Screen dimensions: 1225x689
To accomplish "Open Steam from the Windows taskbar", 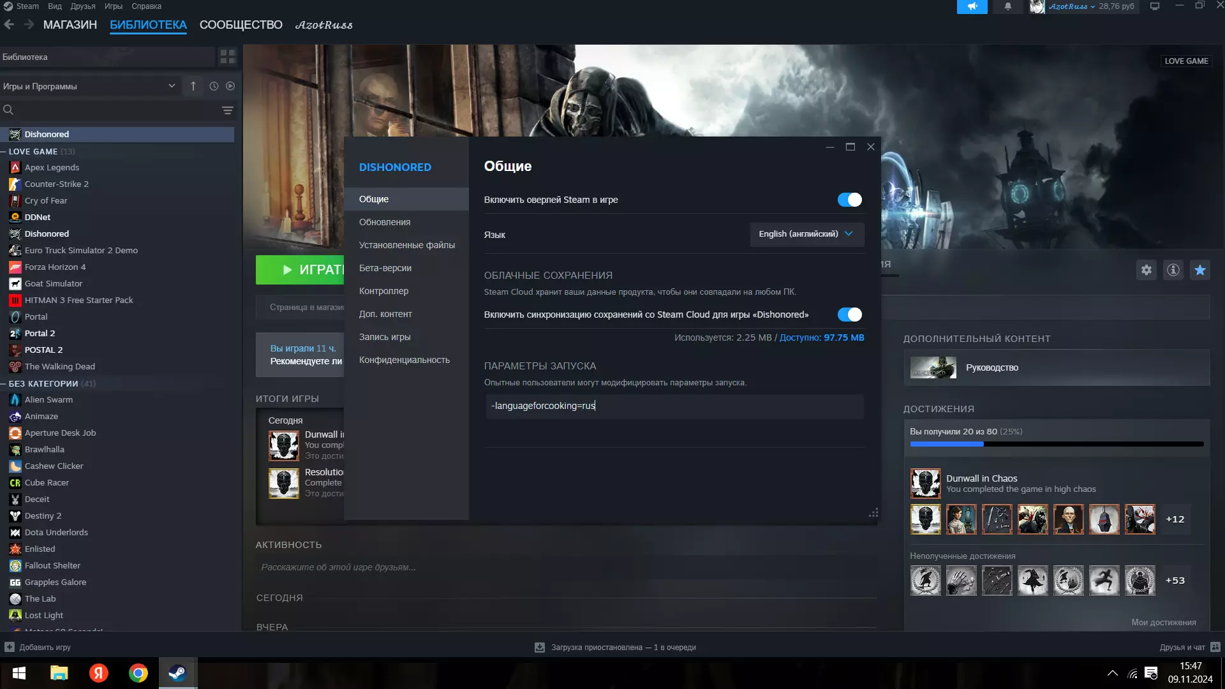I will click(x=177, y=673).
